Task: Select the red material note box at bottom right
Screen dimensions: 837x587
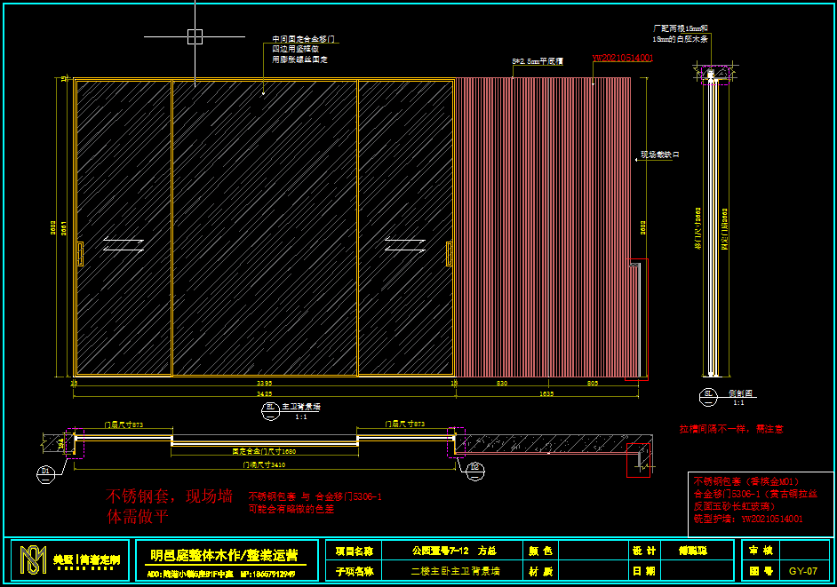Action: [x=760, y=503]
